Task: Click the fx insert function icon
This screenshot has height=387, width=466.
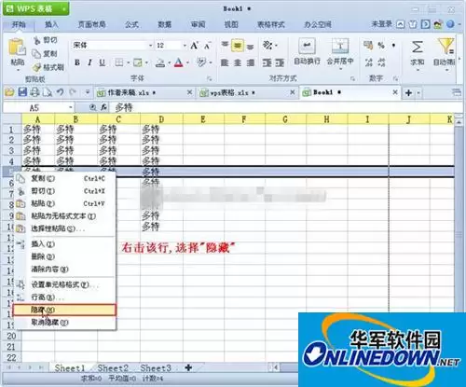Action: tap(104, 107)
